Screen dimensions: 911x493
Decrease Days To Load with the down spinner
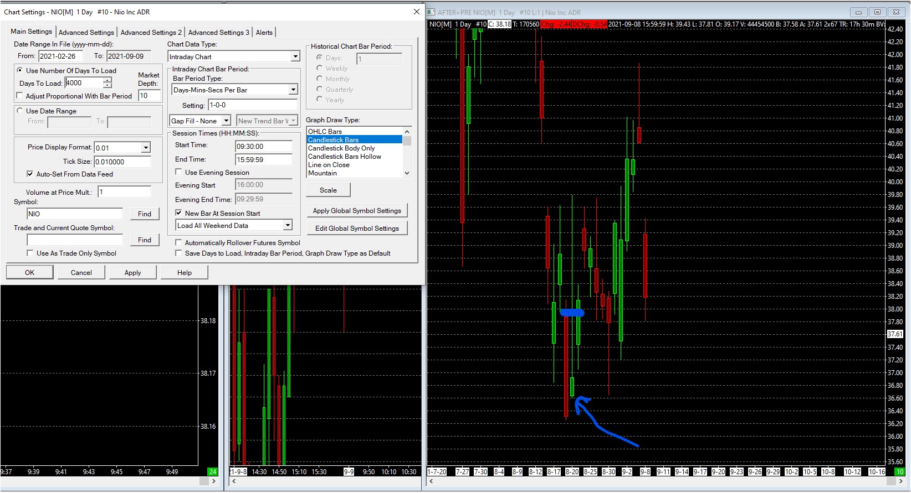pyautogui.click(x=108, y=85)
